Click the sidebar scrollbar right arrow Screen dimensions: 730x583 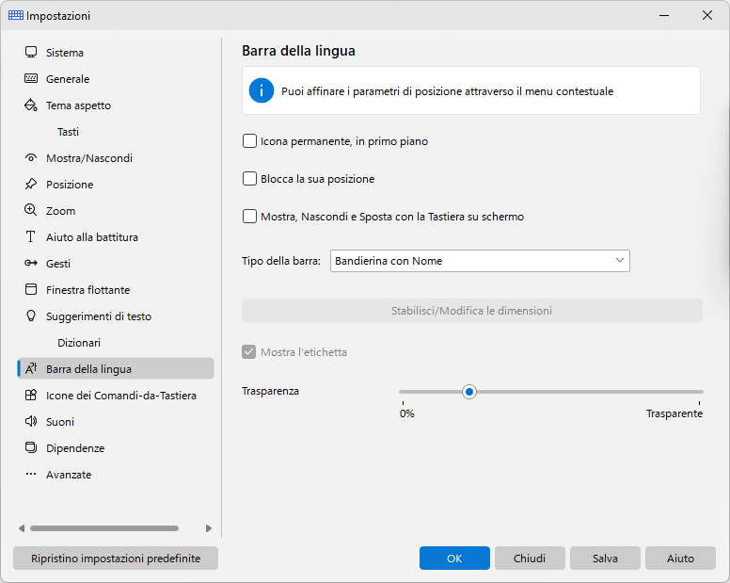(209, 528)
